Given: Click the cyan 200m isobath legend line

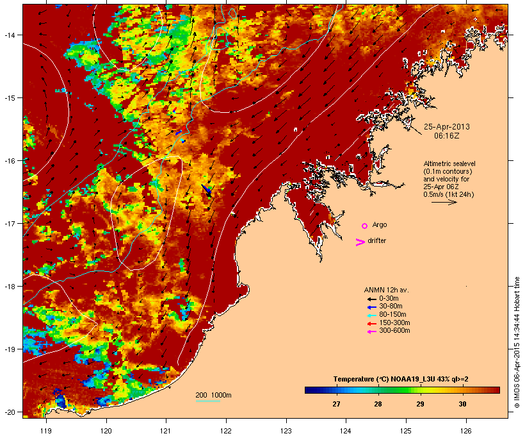Looking at the screenshot, I should pos(207,401).
